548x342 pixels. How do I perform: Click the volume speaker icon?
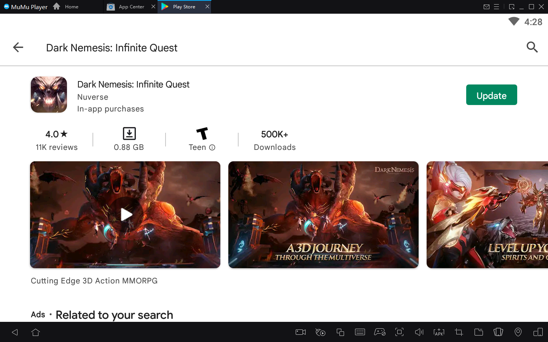click(419, 332)
